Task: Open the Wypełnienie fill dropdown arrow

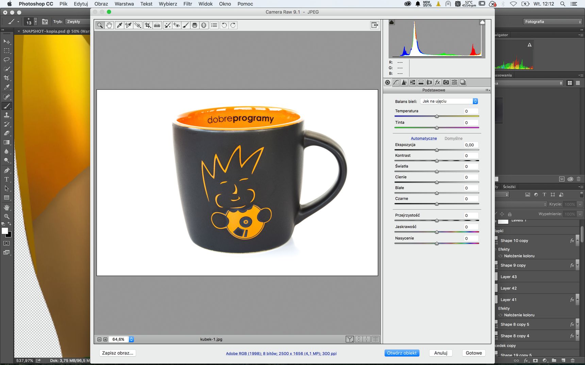Action: coord(580,214)
